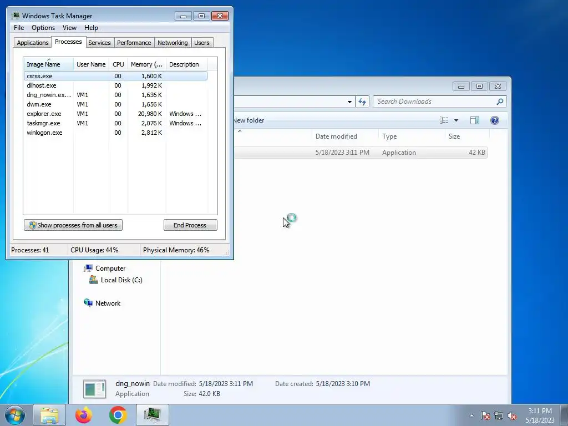Click Show processes from all users
The width and height of the screenshot is (568, 426).
point(73,225)
